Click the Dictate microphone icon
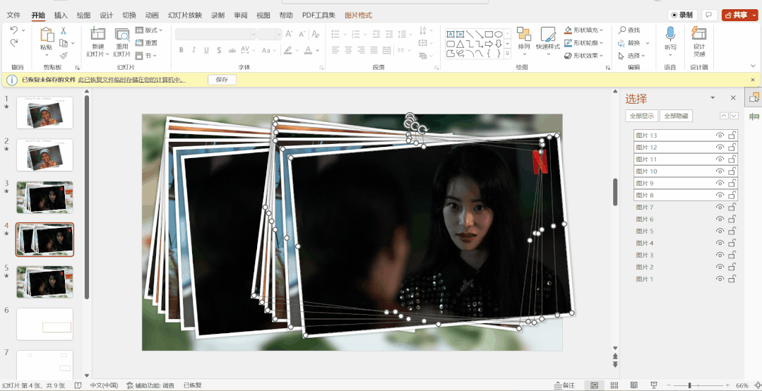This screenshot has height=391, width=762. pyautogui.click(x=670, y=34)
